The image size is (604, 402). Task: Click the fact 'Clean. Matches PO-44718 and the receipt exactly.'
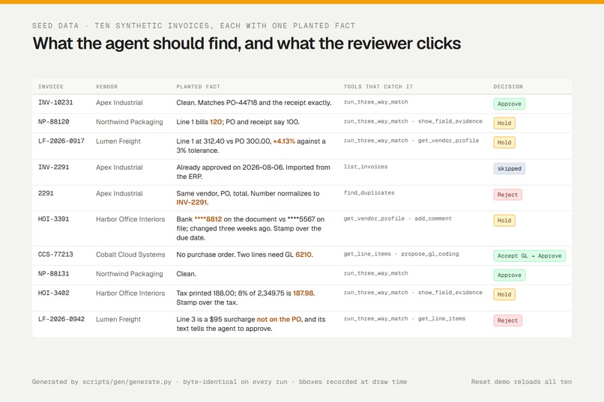point(254,103)
